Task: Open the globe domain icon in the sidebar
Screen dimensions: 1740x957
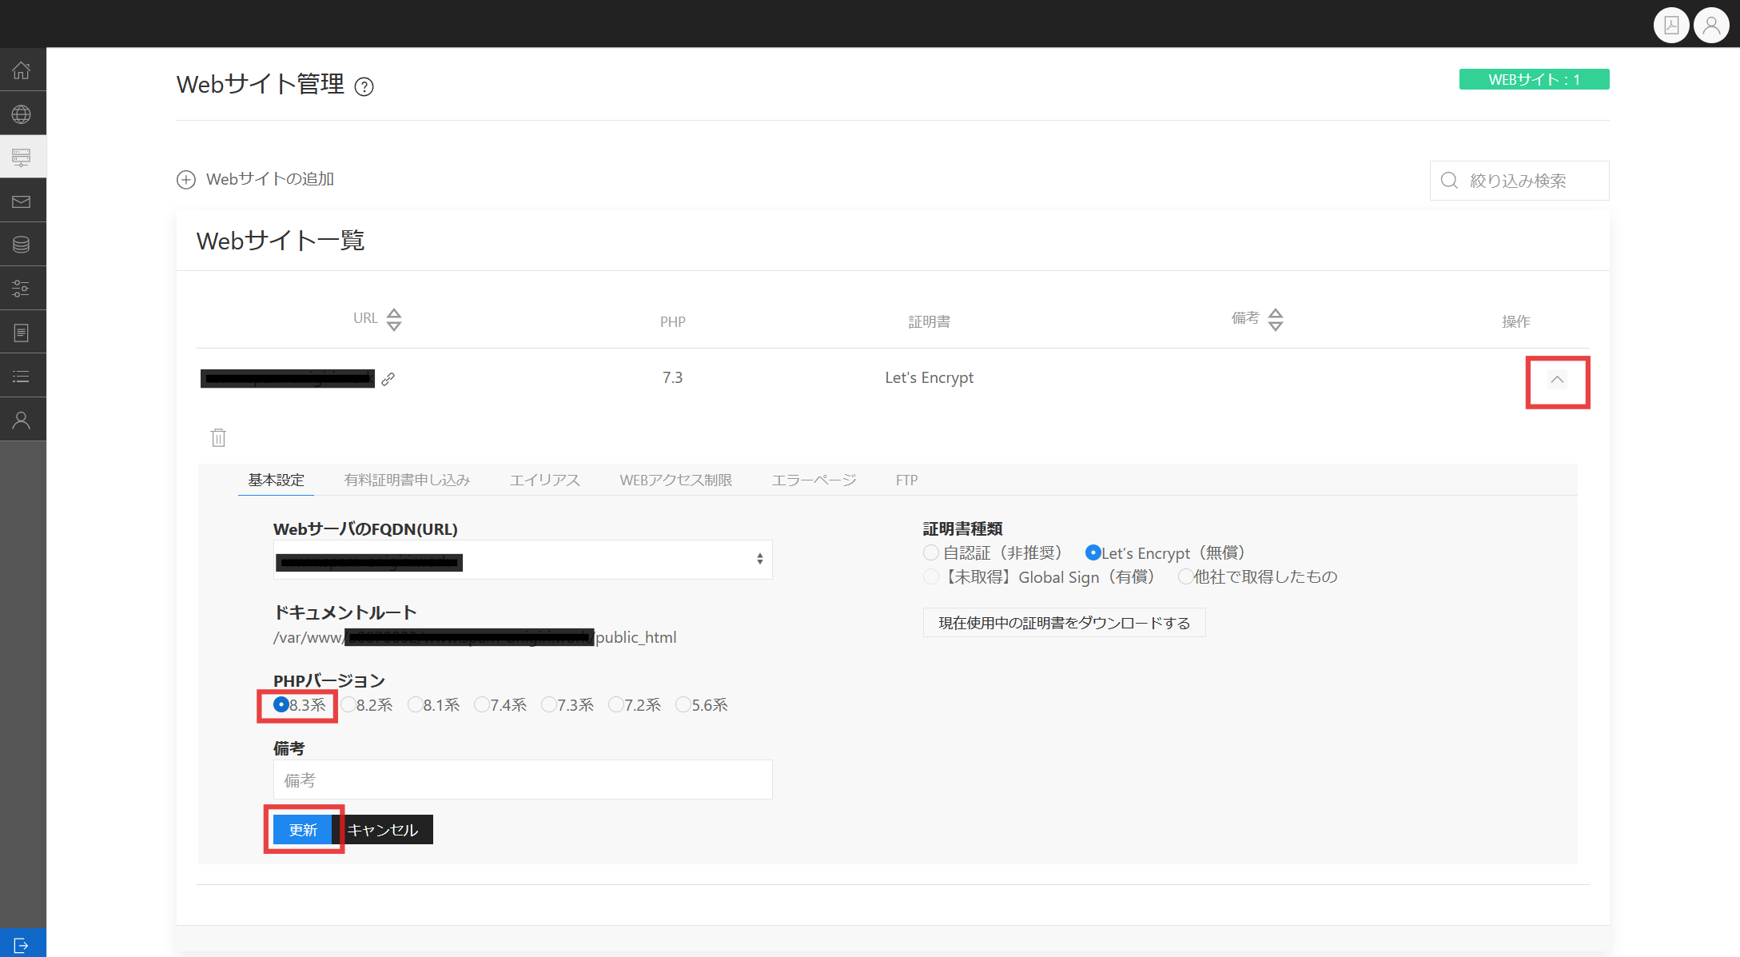Action: tap(22, 114)
